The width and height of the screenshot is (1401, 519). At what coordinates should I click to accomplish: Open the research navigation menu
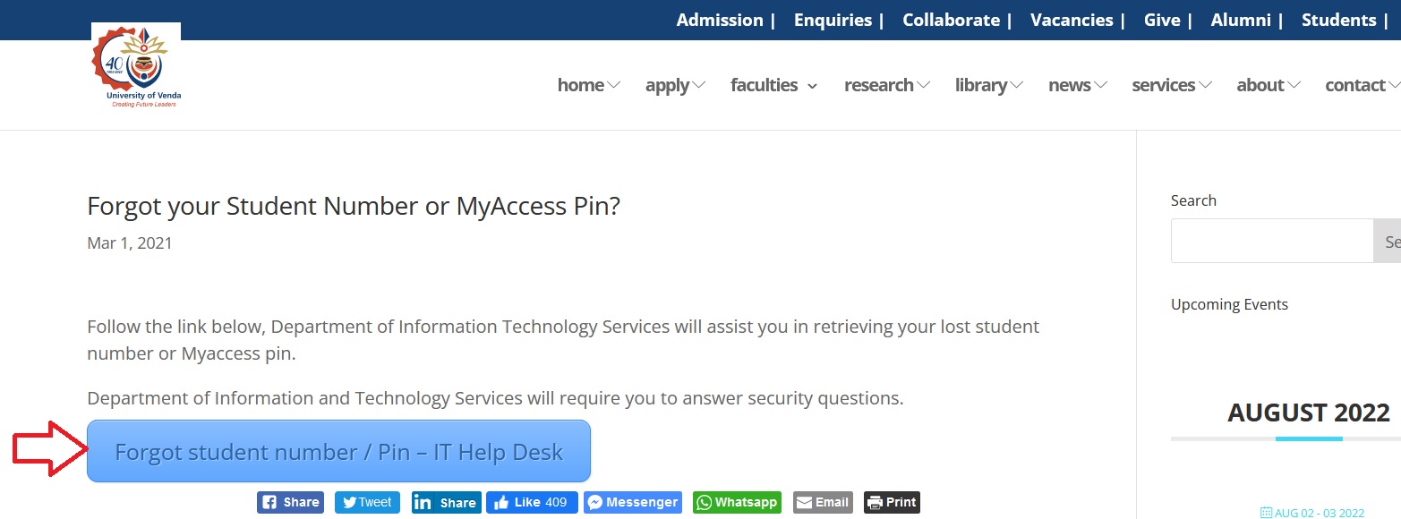click(886, 85)
